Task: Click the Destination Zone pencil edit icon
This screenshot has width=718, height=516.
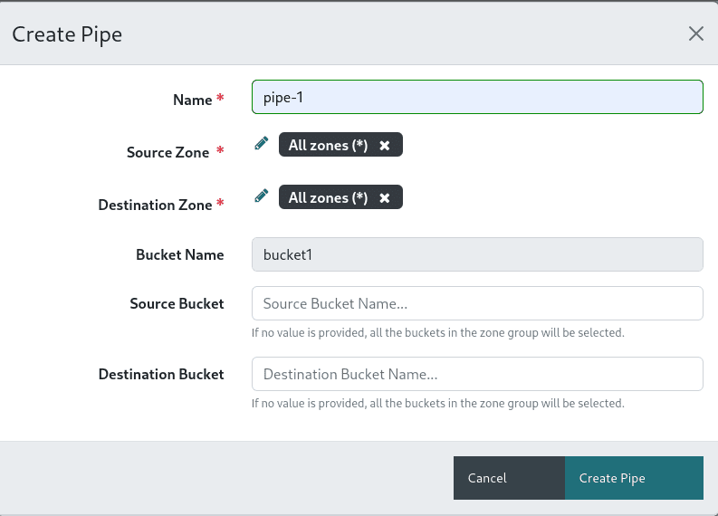Action: click(262, 196)
